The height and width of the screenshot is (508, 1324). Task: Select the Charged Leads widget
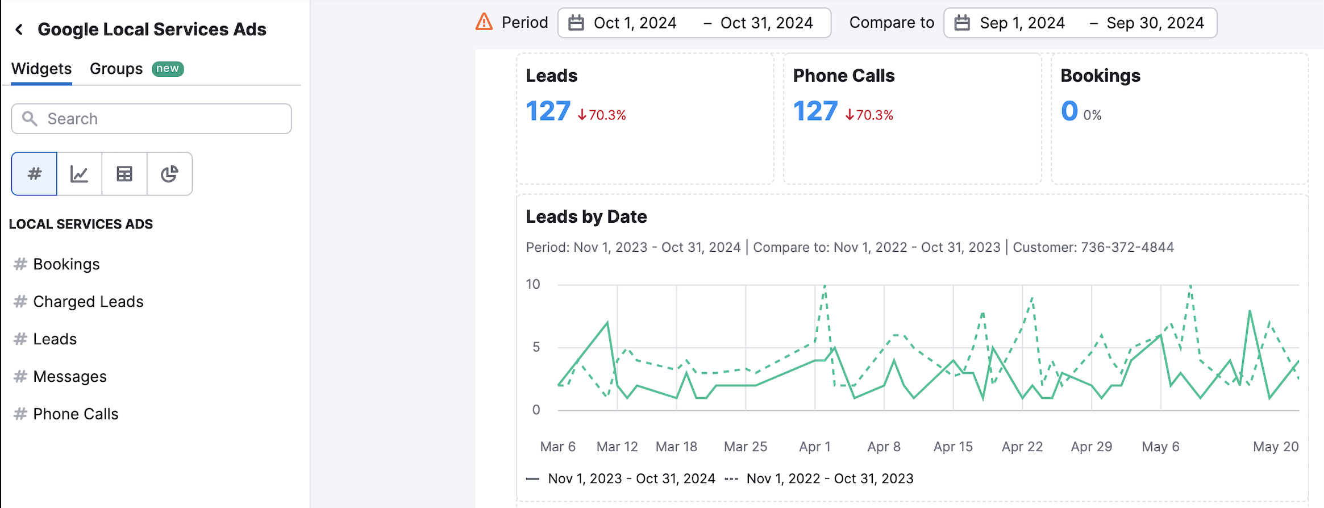click(x=88, y=301)
